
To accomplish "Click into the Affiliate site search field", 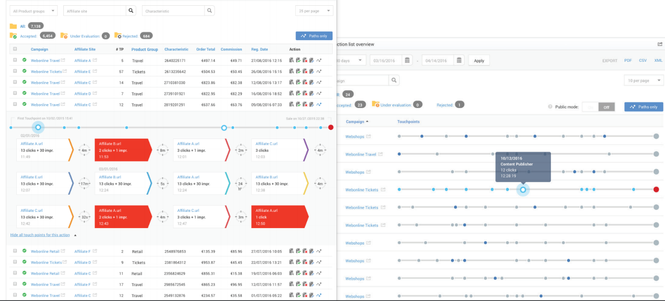I will [x=95, y=11].
